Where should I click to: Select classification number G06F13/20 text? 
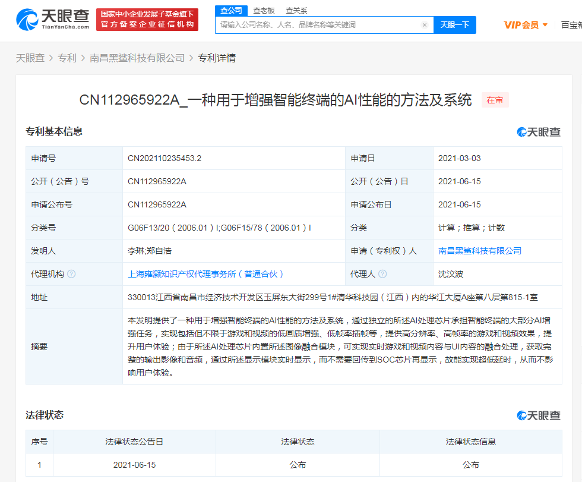coord(219,228)
